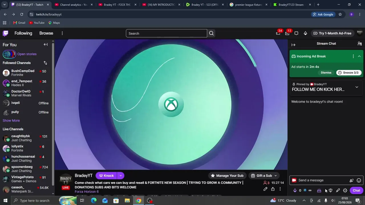Open the Browse nav item

click(x=46, y=33)
